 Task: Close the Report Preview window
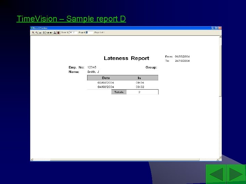pyautogui.click(x=220, y=28)
